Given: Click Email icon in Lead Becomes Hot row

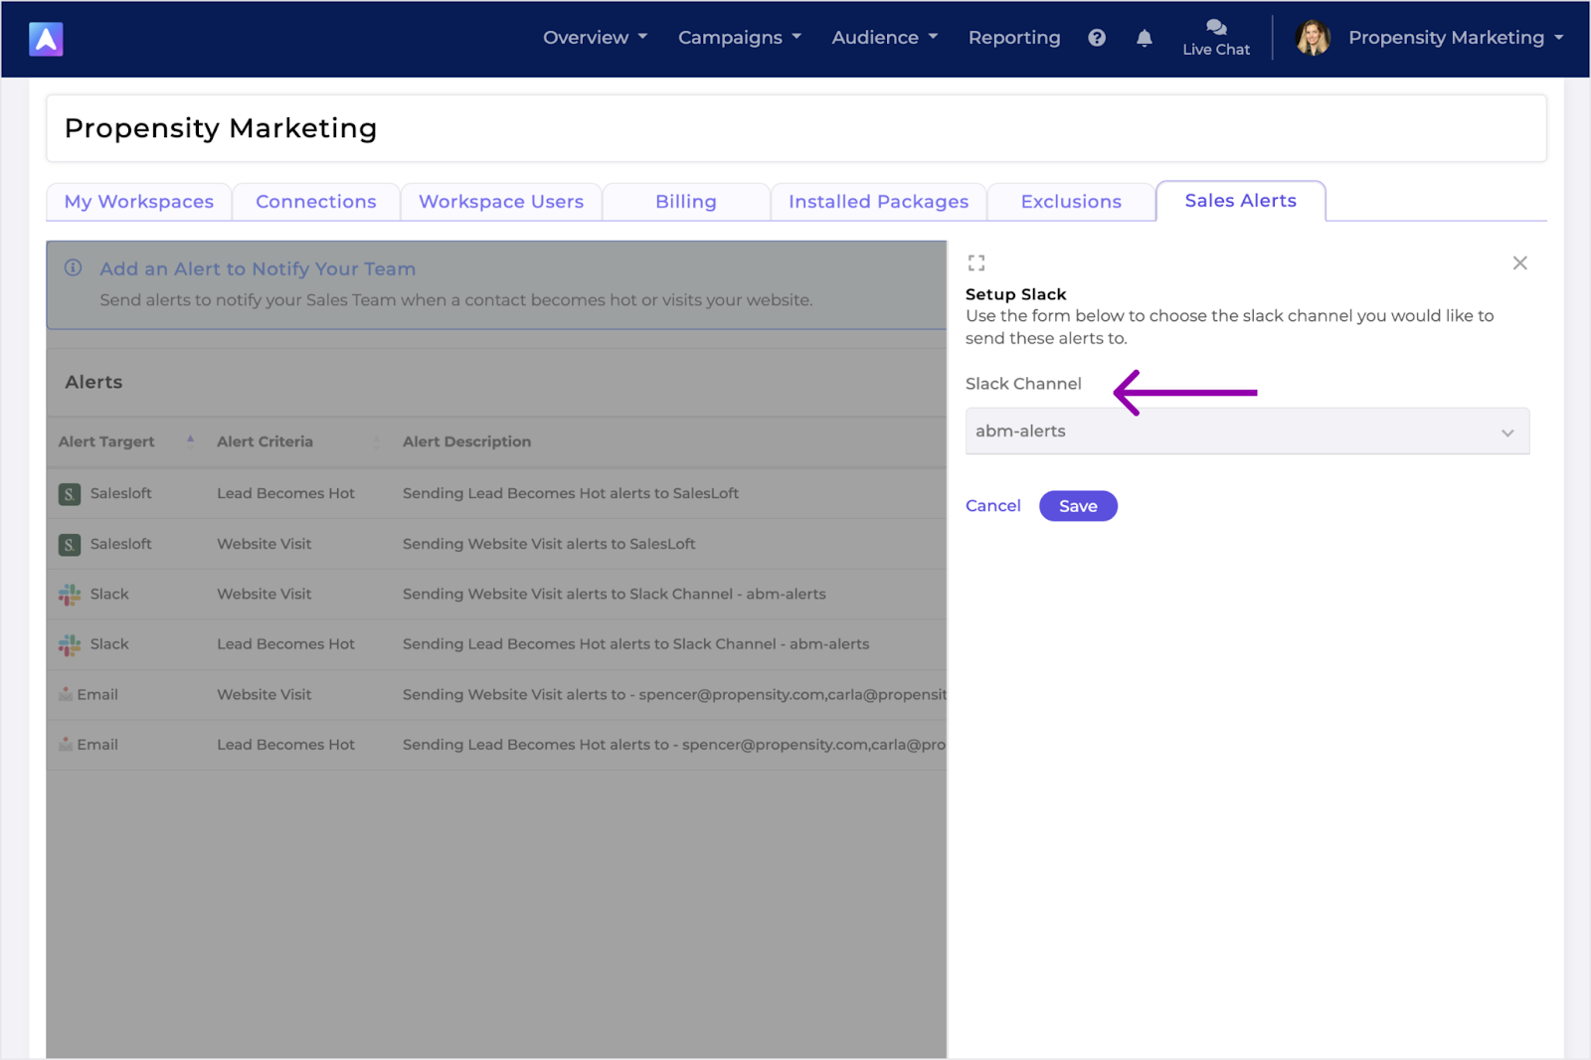Looking at the screenshot, I should 66,744.
